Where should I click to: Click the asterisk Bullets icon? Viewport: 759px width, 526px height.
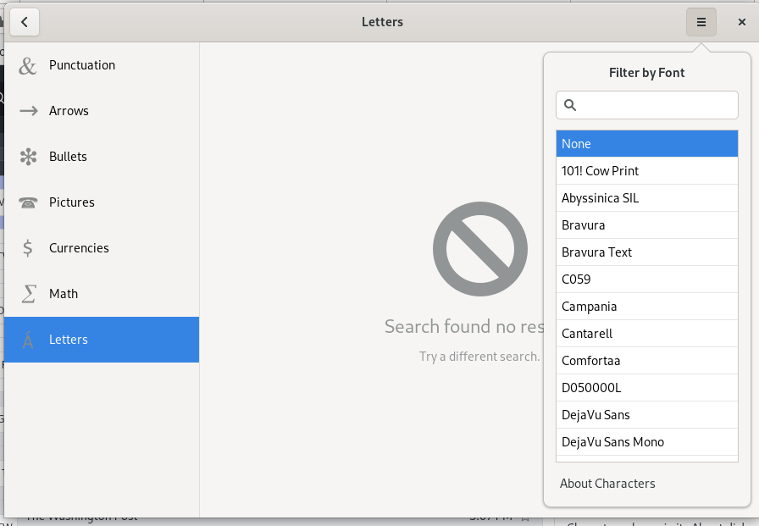click(28, 157)
